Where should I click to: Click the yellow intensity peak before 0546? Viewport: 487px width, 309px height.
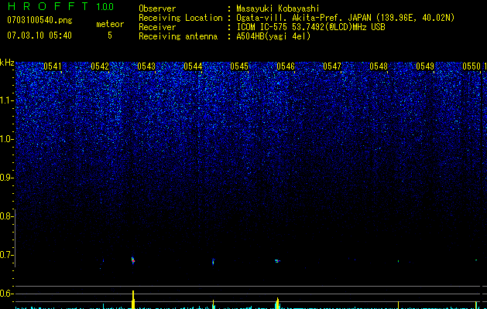click(x=277, y=303)
